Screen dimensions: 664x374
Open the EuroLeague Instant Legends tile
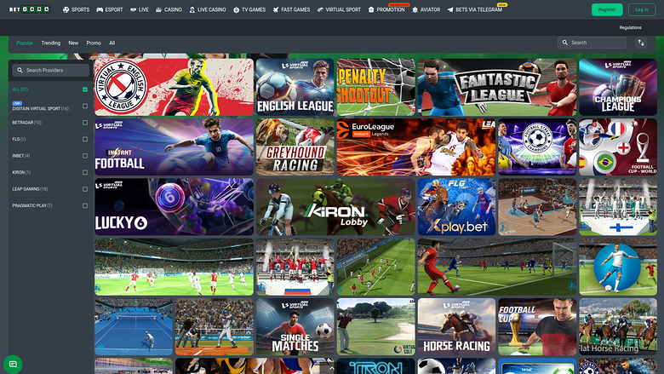pos(416,147)
